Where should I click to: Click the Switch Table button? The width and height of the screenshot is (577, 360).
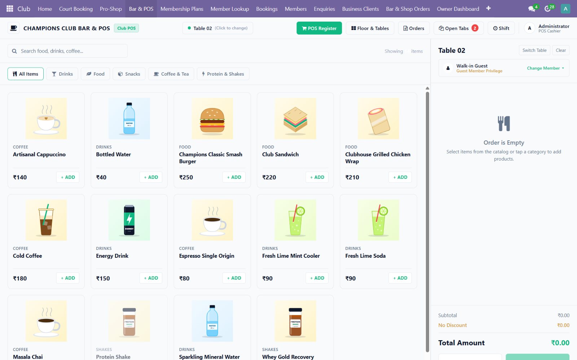point(534,50)
